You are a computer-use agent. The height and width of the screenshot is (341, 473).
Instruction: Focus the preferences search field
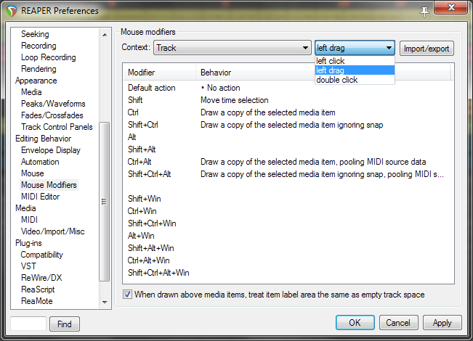(x=28, y=324)
